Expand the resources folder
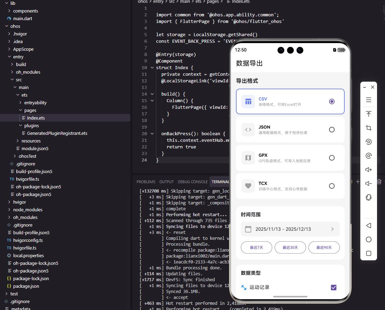385x310 pixels. tap(18, 141)
